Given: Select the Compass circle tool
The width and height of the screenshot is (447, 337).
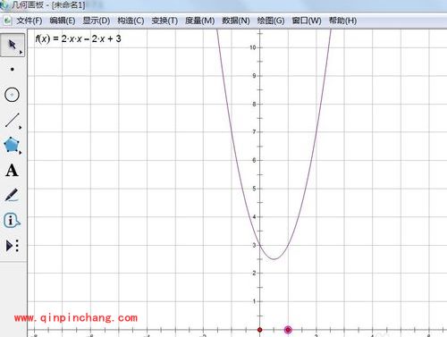Looking at the screenshot, I should (x=12, y=95).
